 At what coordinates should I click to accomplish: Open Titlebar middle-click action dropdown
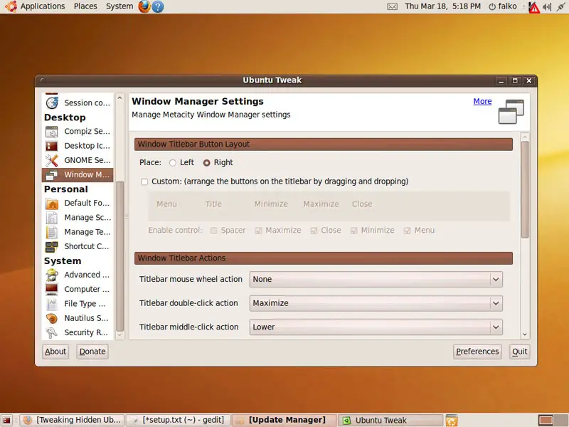[x=376, y=327]
